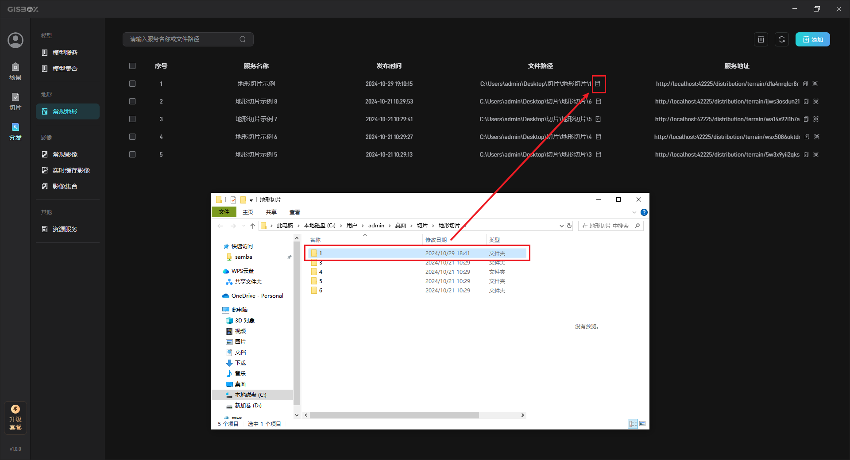This screenshot has width=850, height=460.
Task: Tick the checkbox for row 地形切片示例 6
Action: pyautogui.click(x=132, y=137)
